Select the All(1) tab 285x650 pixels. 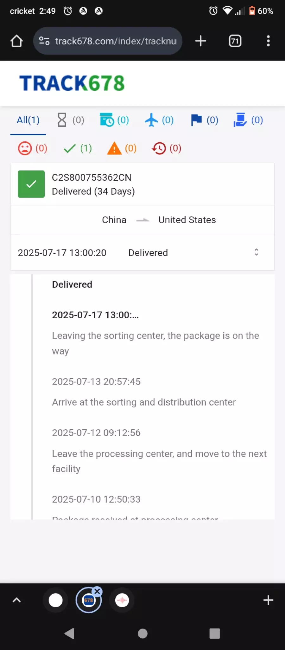click(x=28, y=120)
